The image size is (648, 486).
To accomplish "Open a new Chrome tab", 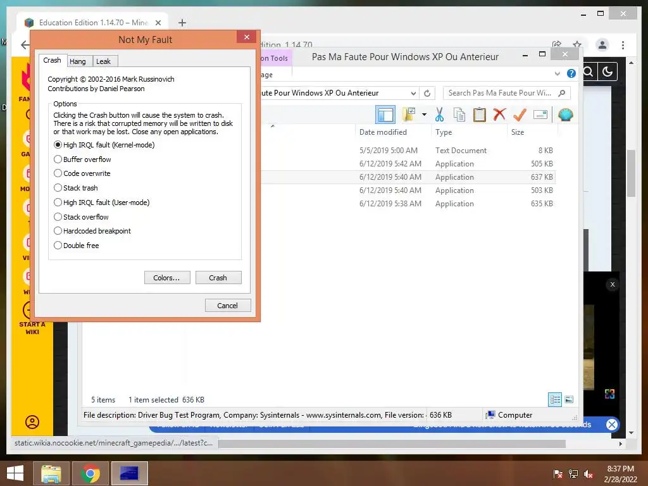I will click(x=182, y=23).
